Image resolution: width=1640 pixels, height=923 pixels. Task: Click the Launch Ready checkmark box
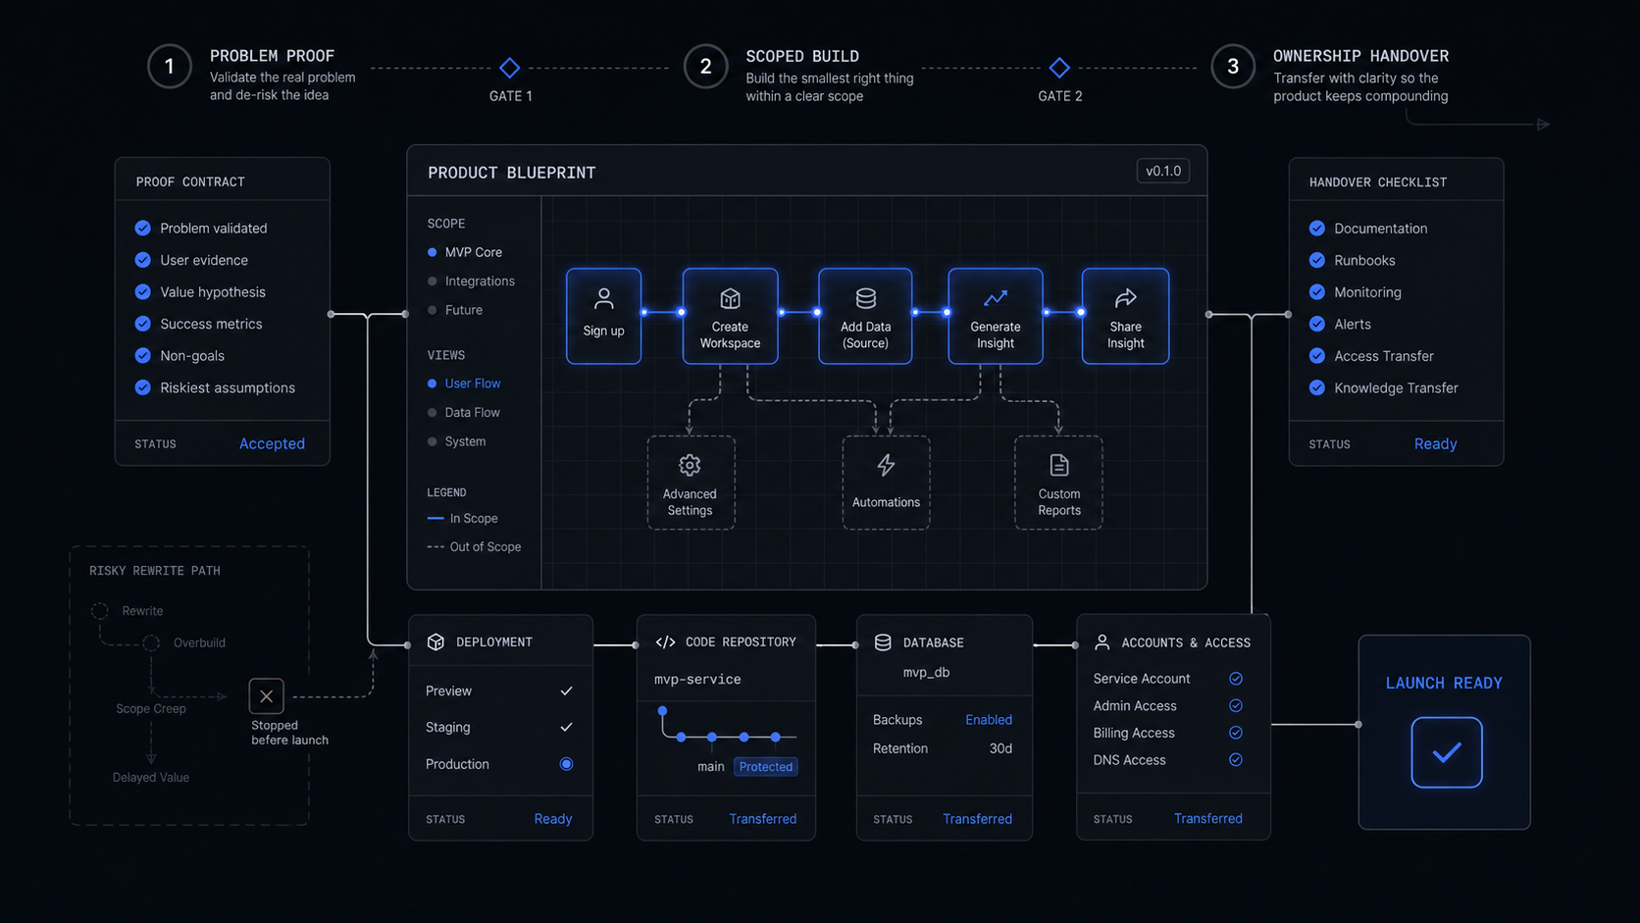point(1447,752)
